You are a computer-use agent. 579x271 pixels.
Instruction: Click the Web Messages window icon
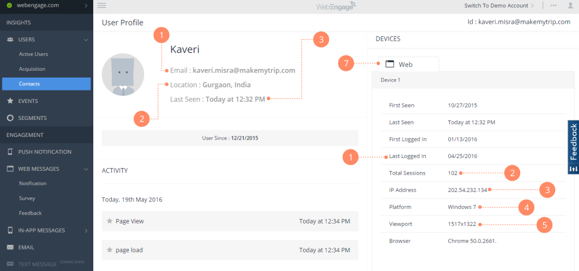click(10, 169)
